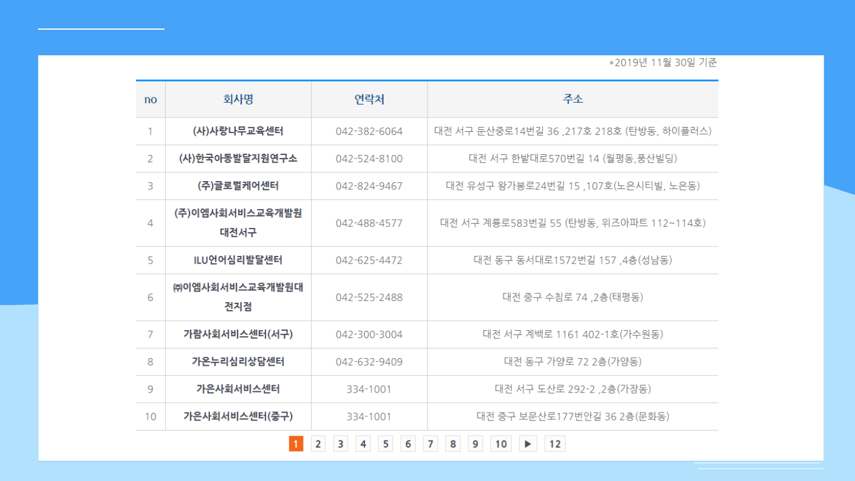Screen dimensions: 855x481
Task: Click phone number 042-524-8100
Action: [x=369, y=159]
